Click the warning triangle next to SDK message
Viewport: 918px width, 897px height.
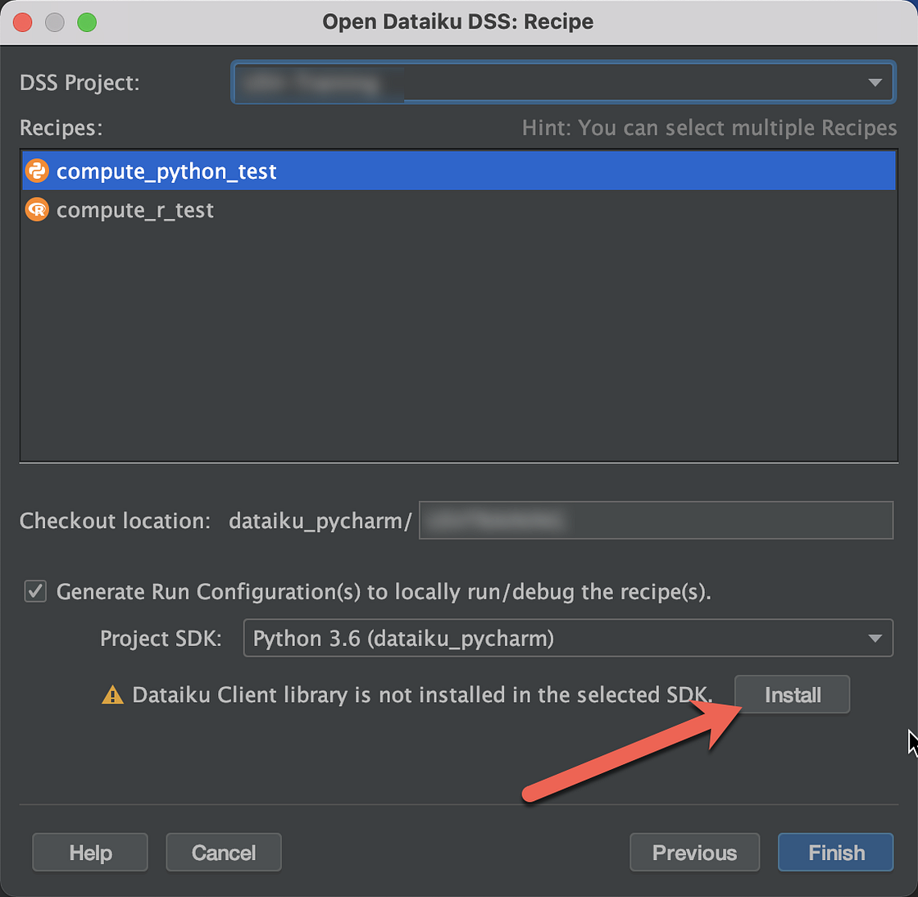click(113, 694)
